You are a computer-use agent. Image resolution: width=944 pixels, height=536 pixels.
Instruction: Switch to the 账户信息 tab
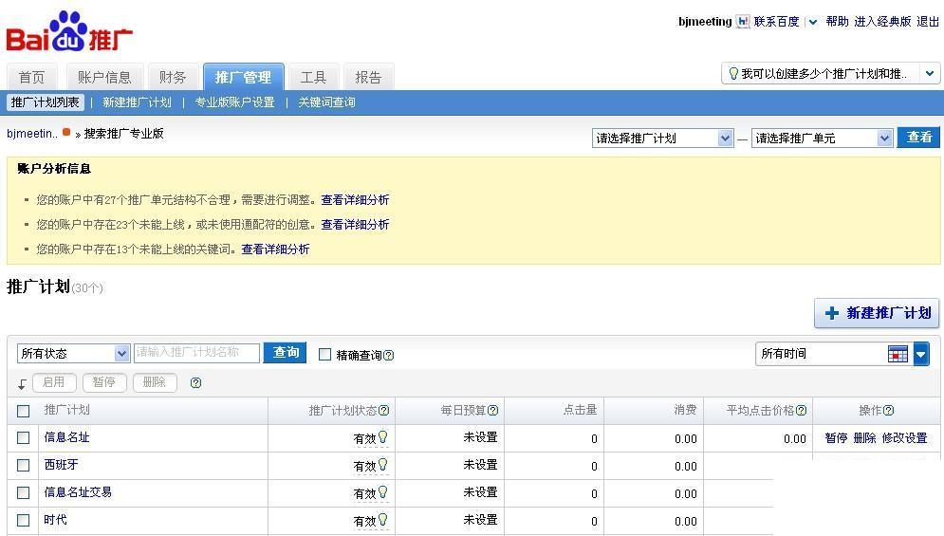[x=104, y=77]
